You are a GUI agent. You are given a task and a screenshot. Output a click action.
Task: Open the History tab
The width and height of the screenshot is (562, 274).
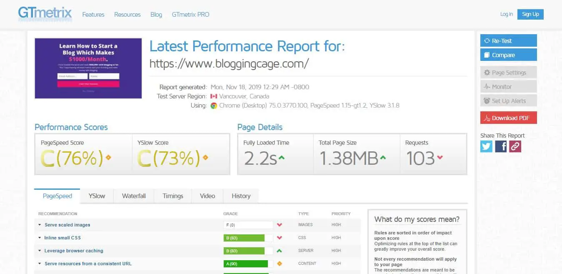(x=241, y=196)
